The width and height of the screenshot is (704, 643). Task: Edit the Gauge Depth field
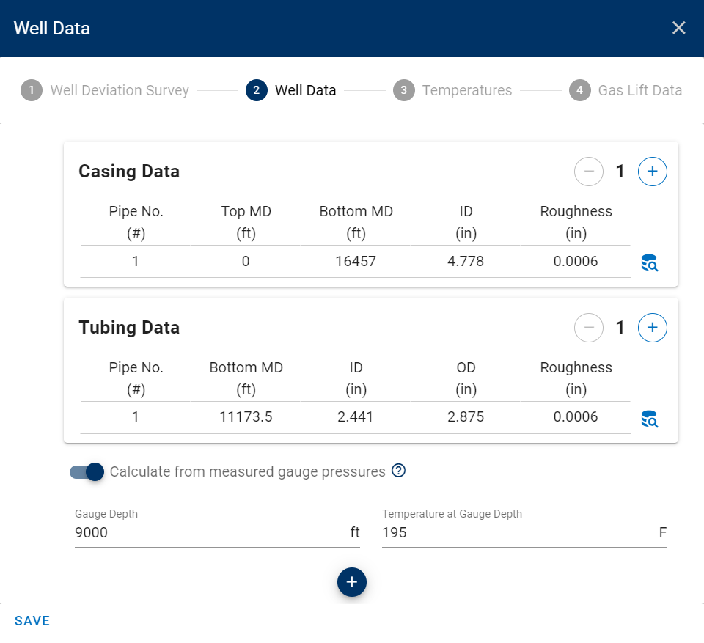(x=209, y=533)
